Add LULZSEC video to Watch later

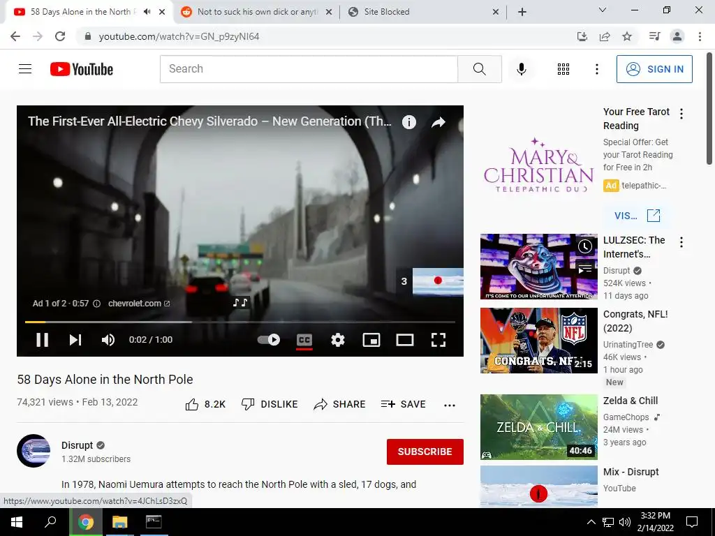coord(585,246)
